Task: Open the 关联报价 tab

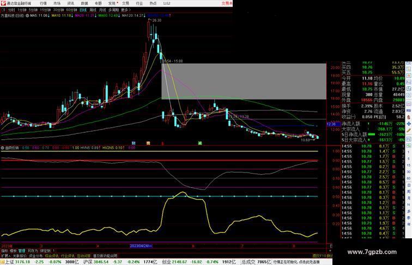Action: click(20, 256)
